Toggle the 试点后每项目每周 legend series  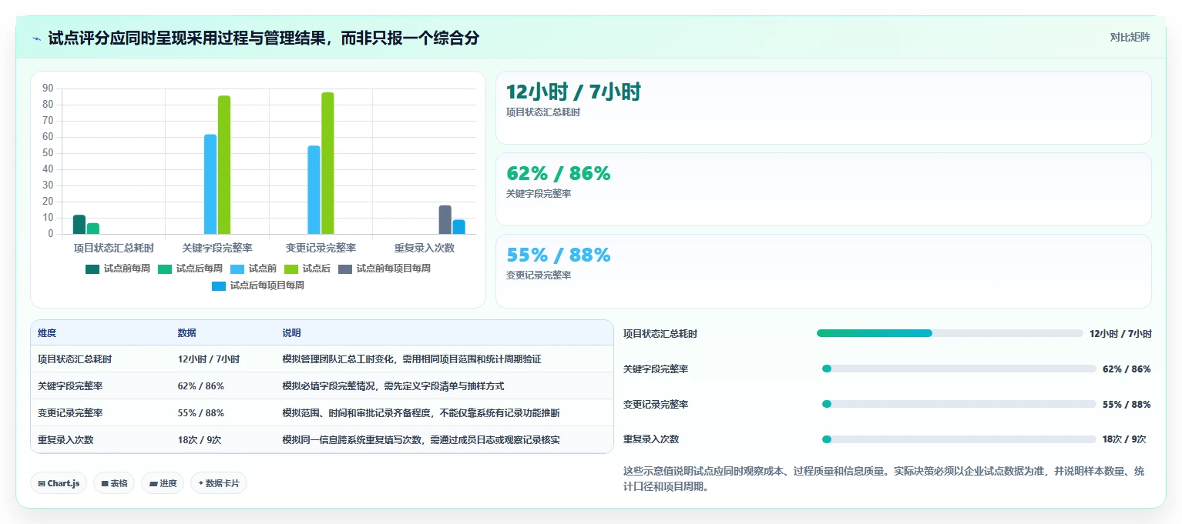pos(258,285)
